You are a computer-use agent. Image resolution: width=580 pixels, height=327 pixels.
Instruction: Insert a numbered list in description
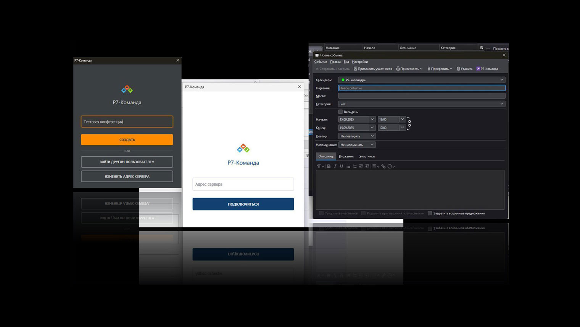[x=354, y=167]
